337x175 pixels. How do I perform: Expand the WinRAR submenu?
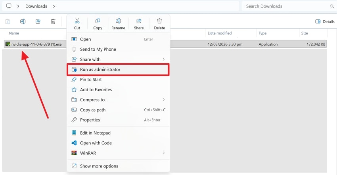point(163,153)
